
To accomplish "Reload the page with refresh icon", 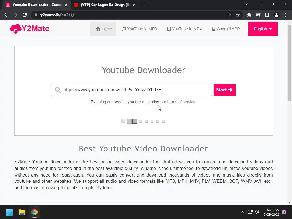I will [x=25, y=15].
